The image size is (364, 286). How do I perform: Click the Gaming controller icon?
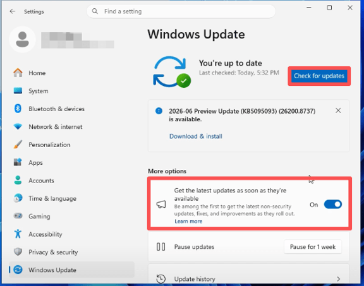18,216
